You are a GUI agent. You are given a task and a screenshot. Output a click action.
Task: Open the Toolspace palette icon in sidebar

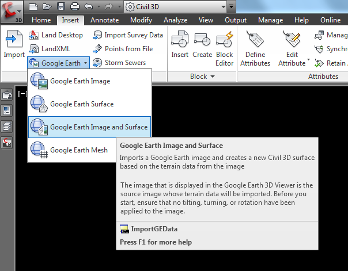pyautogui.click(x=7, y=94)
